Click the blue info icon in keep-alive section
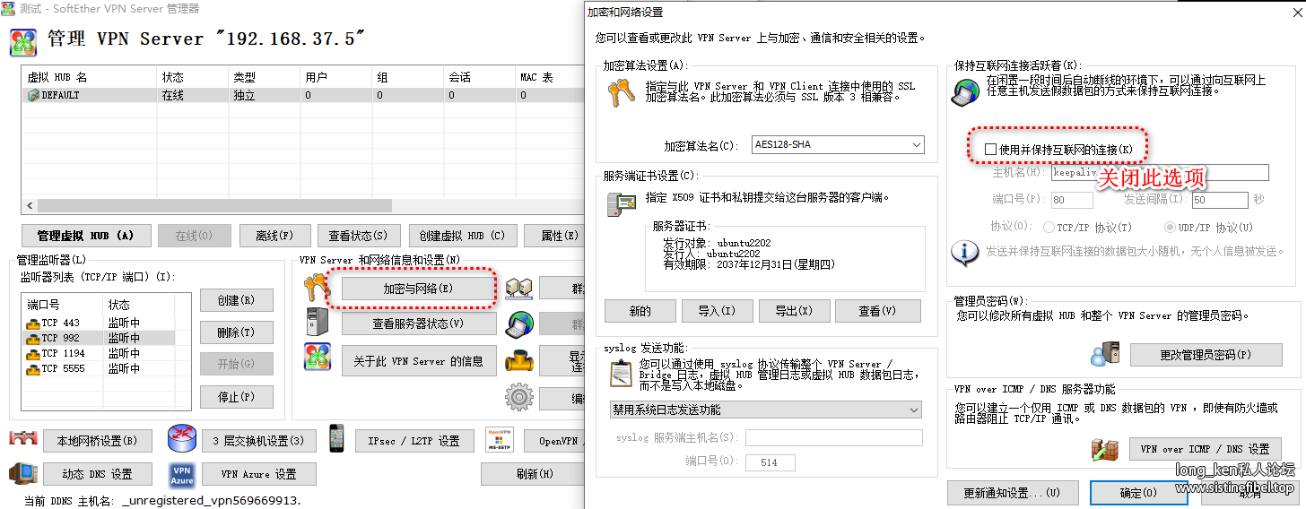The image size is (1306, 509). tap(965, 253)
